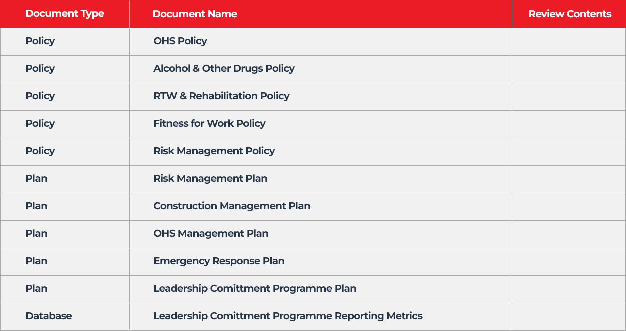Select the OHS Policy document name
The width and height of the screenshot is (626, 331).
click(x=180, y=41)
